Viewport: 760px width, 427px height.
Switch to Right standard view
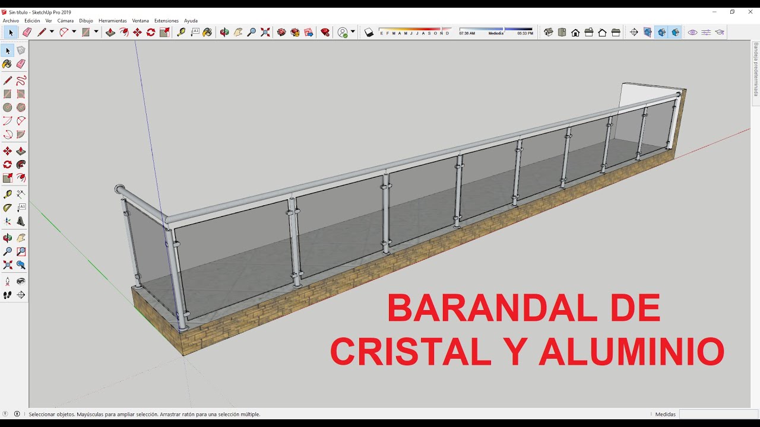(589, 32)
